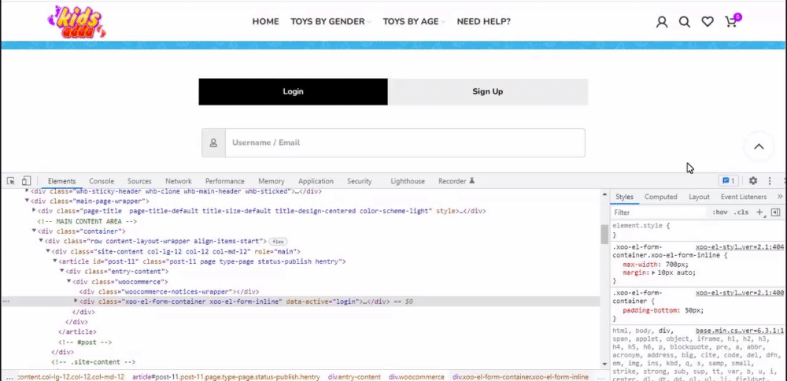Toggle the device toolbar icon

click(x=27, y=181)
